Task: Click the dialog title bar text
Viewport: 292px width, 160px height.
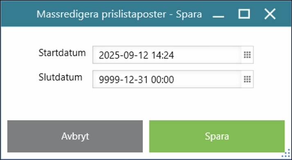Action: [x=119, y=14]
